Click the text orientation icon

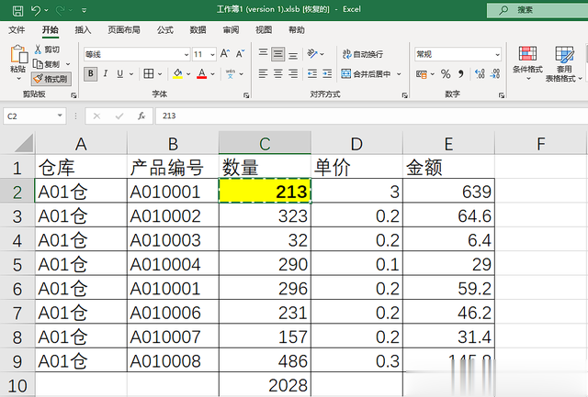(x=312, y=54)
